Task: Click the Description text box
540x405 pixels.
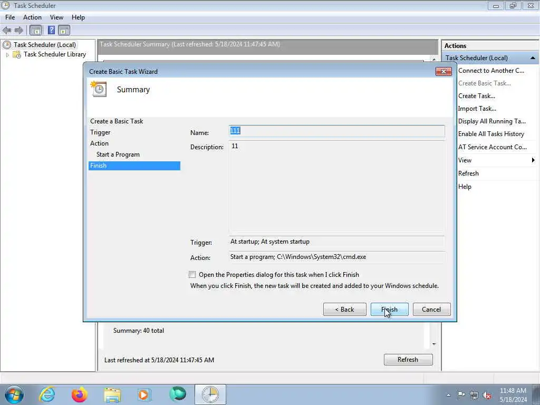Action: point(337,186)
